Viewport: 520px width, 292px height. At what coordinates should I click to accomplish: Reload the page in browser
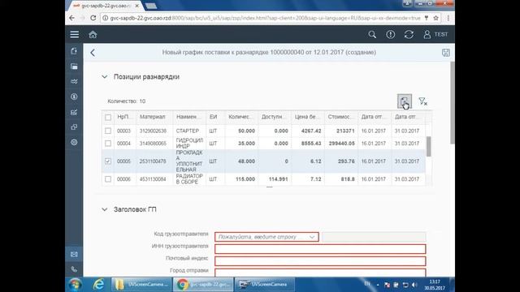click(93, 18)
